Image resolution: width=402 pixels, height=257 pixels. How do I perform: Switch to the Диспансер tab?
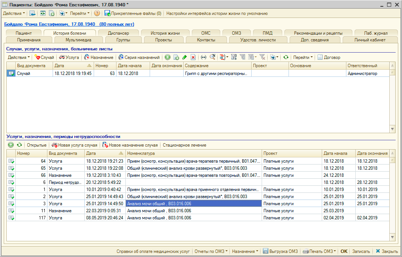point(118,33)
